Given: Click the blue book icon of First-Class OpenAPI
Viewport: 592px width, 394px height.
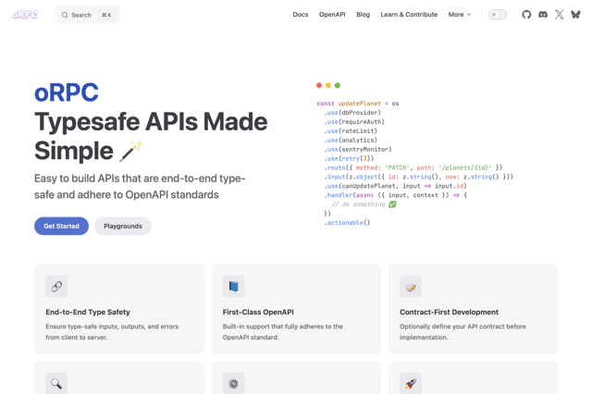Looking at the screenshot, I should (234, 287).
